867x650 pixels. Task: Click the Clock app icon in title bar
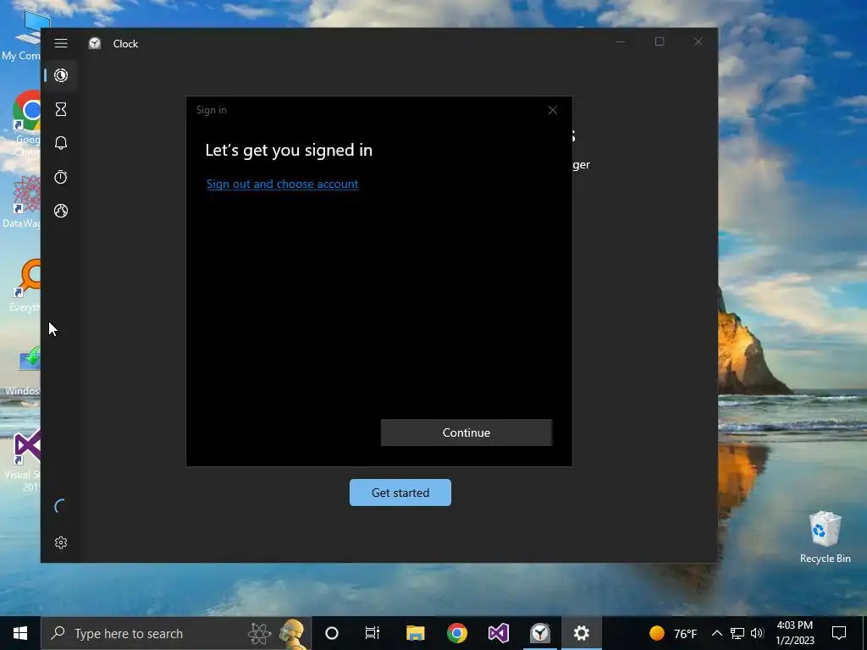pos(95,43)
